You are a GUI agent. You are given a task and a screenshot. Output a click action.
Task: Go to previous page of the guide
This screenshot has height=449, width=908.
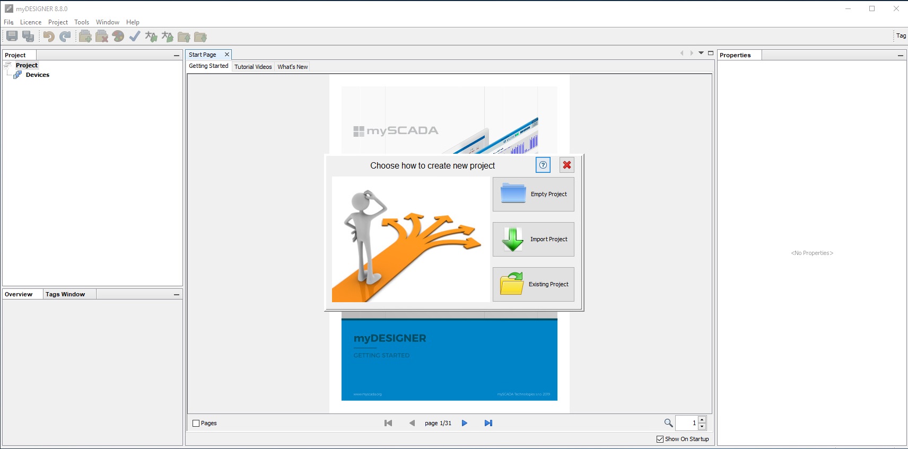pyautogui.click(x=412, y=423)
